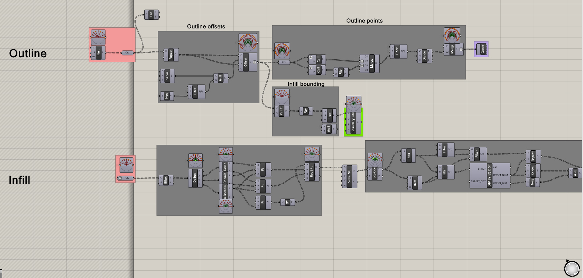Viewport: 583px width, 278px height.
Task: Click the Infill Crv parameter
Action: click(127, 178)
